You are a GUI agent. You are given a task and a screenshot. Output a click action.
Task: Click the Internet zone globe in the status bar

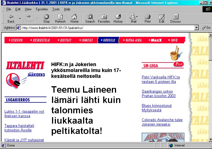[x=171, y=145]
